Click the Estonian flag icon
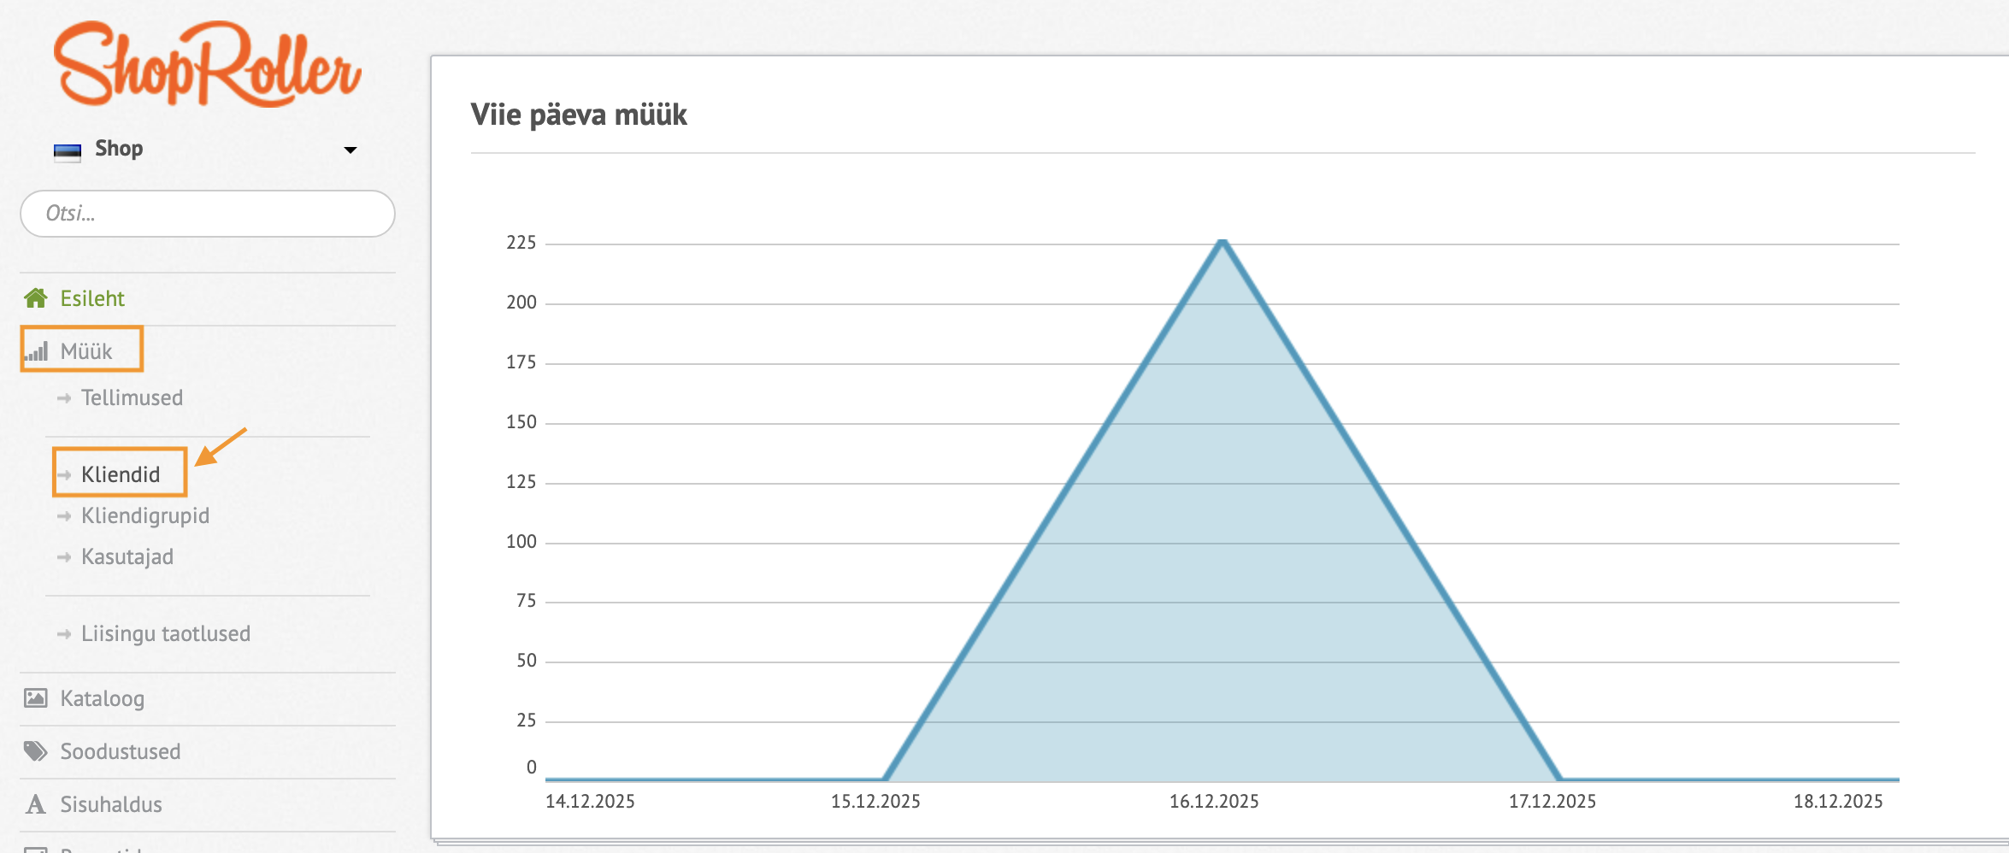2009x853 pixels. click(x=68, y=151)
